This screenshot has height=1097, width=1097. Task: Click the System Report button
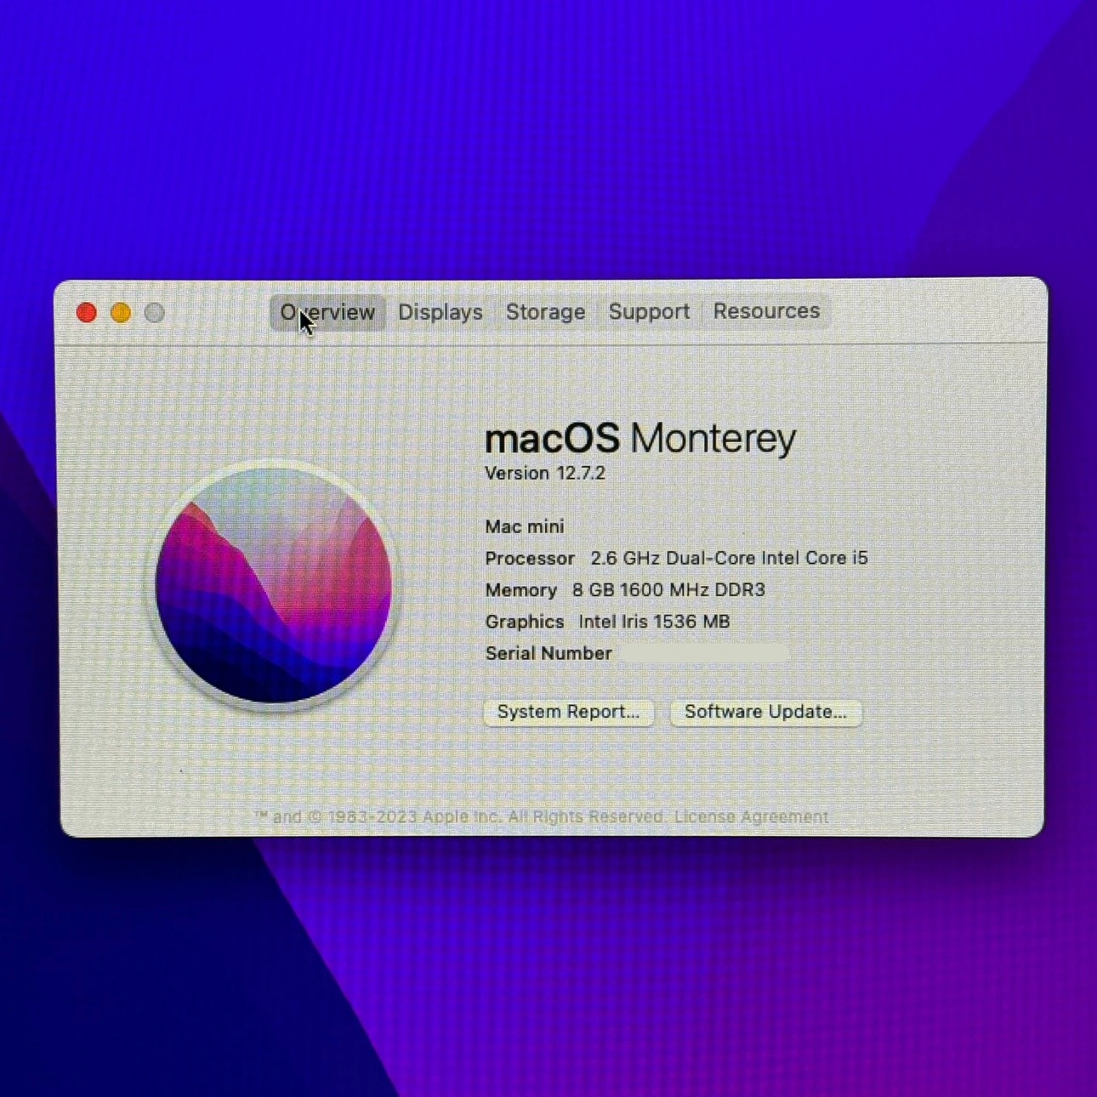pos(568,712)
